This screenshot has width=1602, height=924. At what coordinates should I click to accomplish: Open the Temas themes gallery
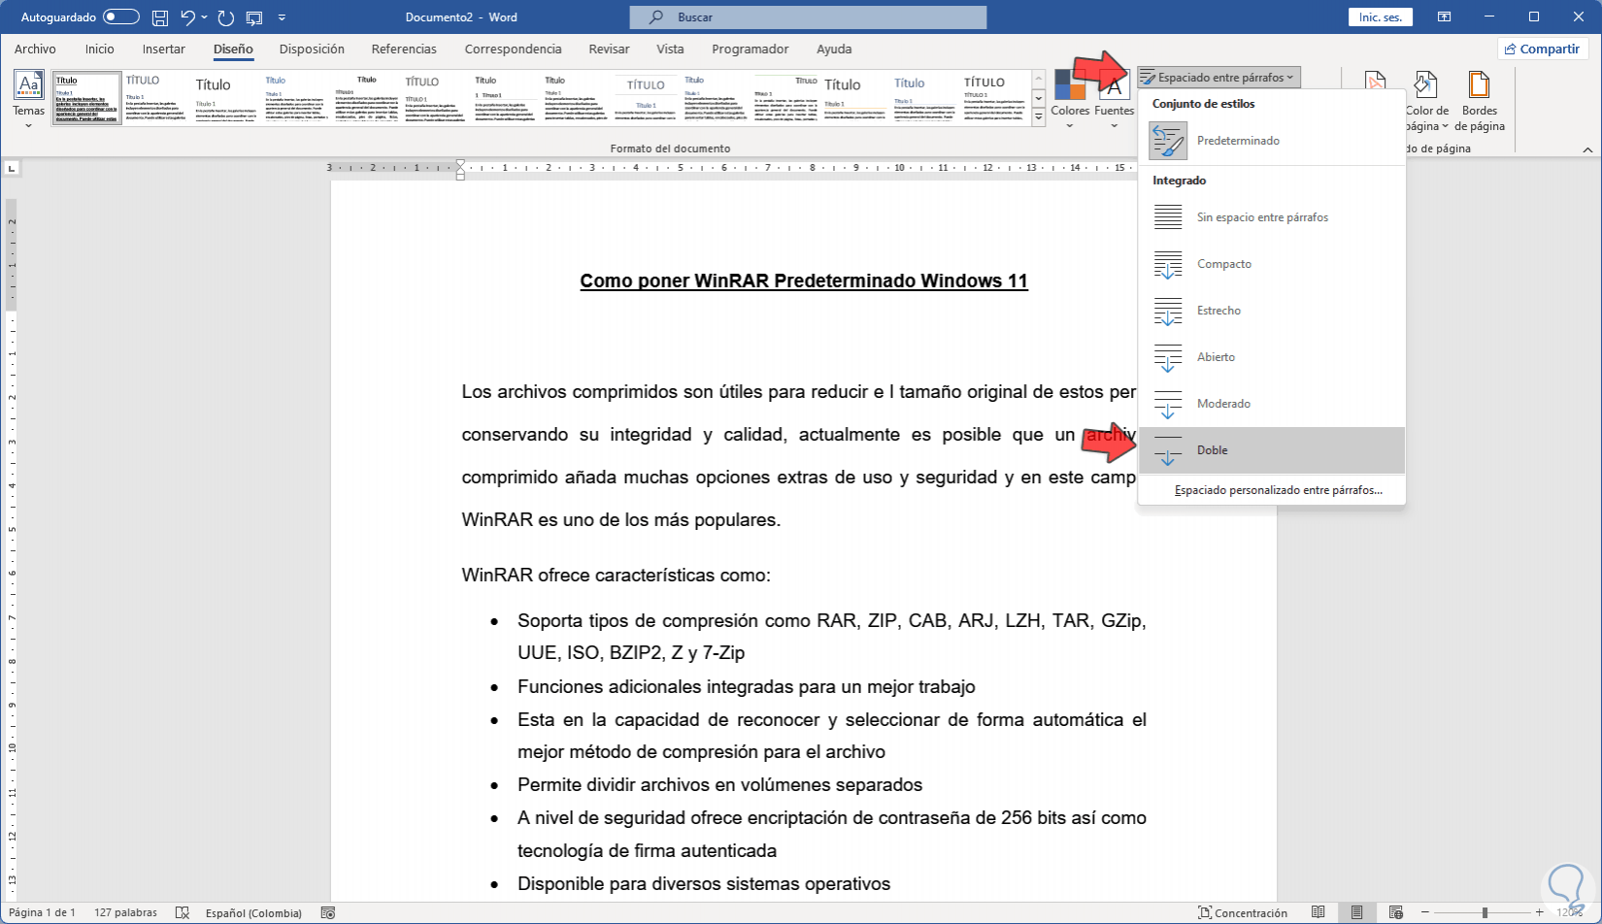point(28,98)
